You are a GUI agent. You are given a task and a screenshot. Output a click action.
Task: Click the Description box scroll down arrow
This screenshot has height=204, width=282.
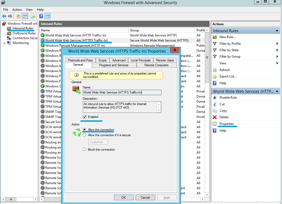158,110
